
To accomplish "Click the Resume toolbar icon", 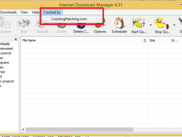I will [x=5, y=25].
